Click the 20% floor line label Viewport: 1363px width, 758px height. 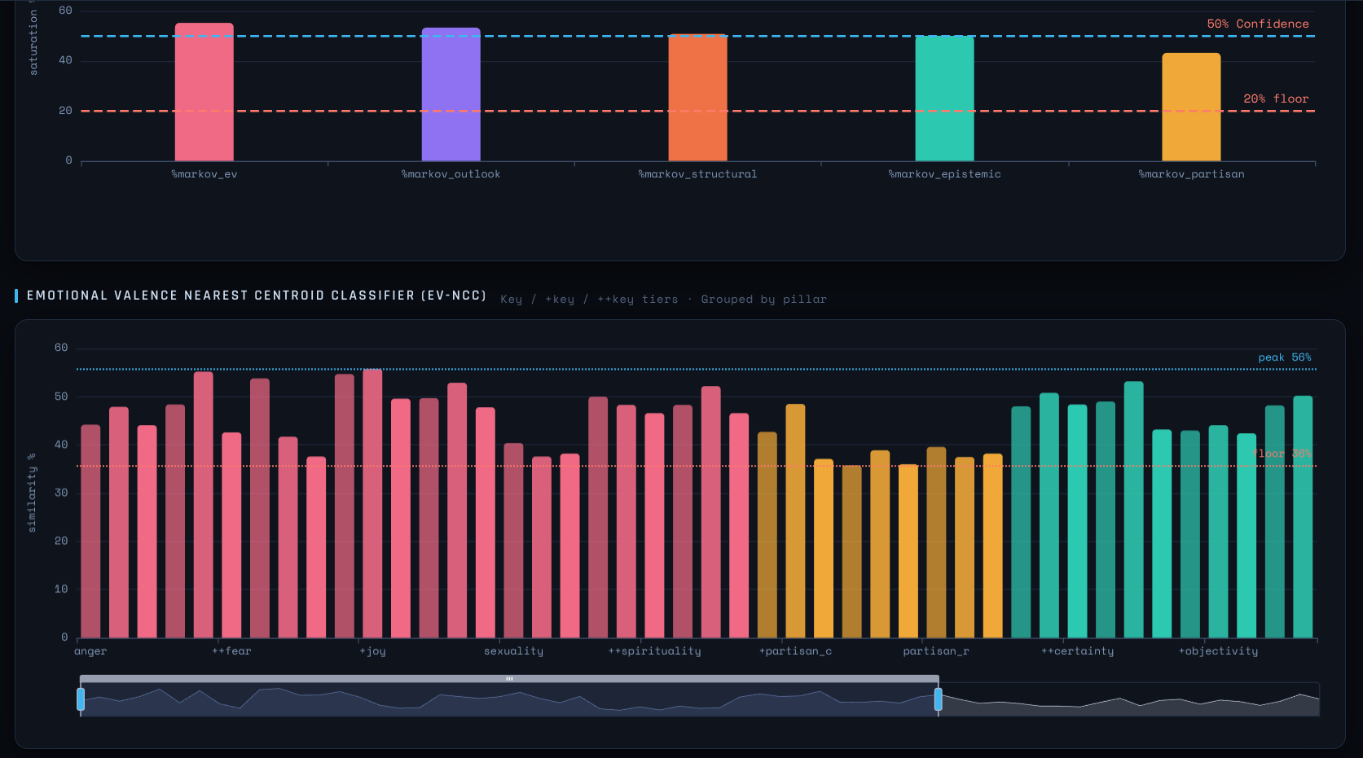[x=1276, y=99]
